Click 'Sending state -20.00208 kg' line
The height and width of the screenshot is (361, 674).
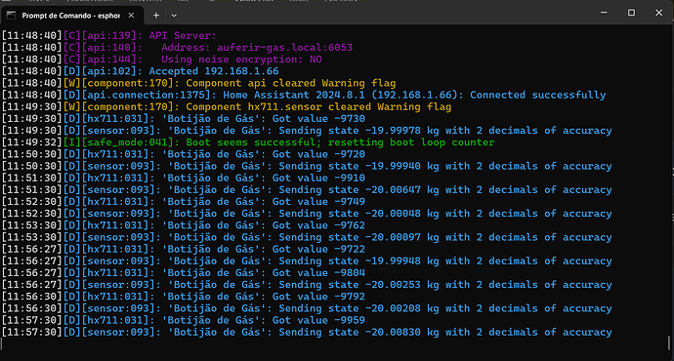coord(307,308)
